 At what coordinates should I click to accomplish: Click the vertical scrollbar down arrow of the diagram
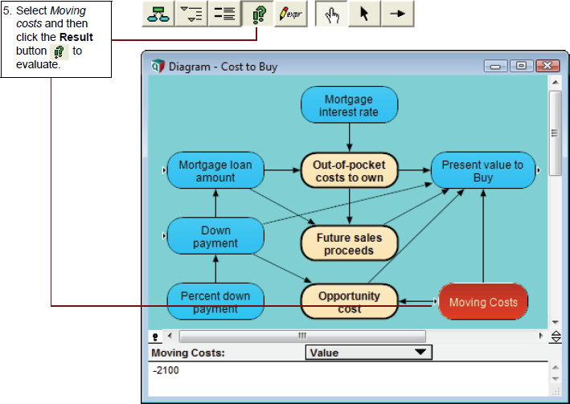pyautogui.click(x=555, y=322)
